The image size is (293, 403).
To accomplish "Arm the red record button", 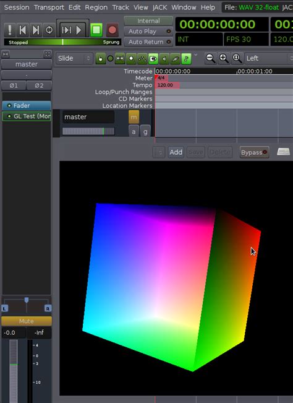I will coord(112,30).
